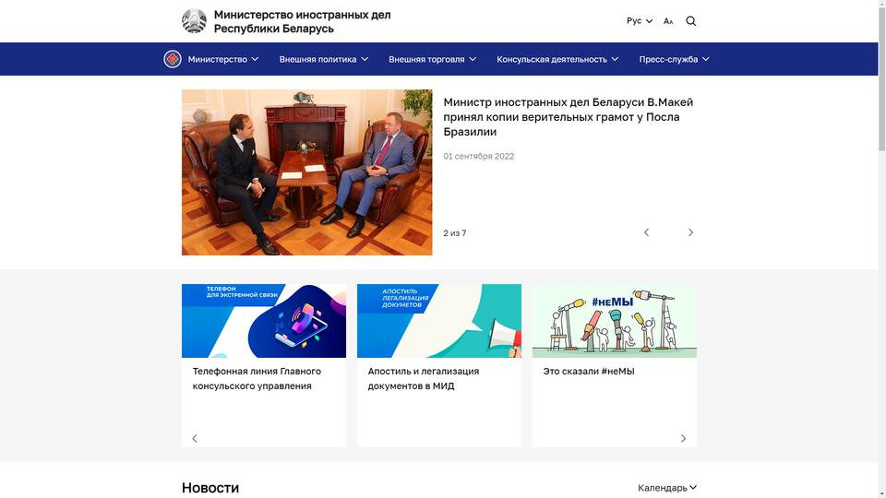Toggle the font size Aa icon
This screenshot has width=886, height=498.
click(x=668, y=21)
